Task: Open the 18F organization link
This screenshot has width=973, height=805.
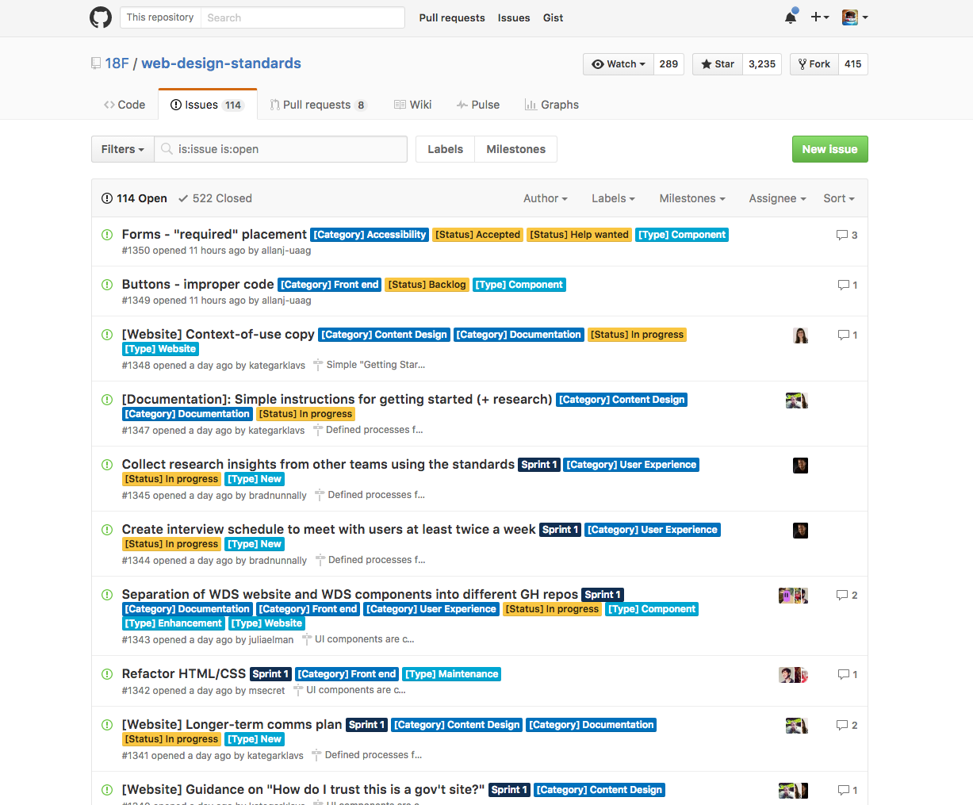Action: [117, 63]
